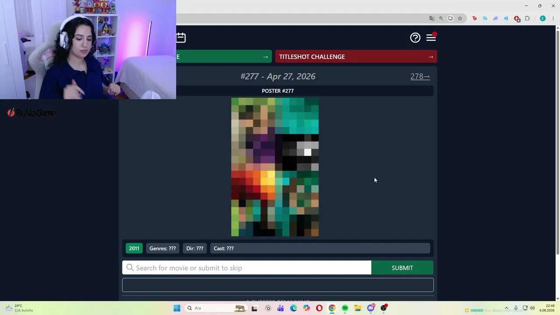
Task: Click the Dir ??? hint tag
Action: click(195, 248)
